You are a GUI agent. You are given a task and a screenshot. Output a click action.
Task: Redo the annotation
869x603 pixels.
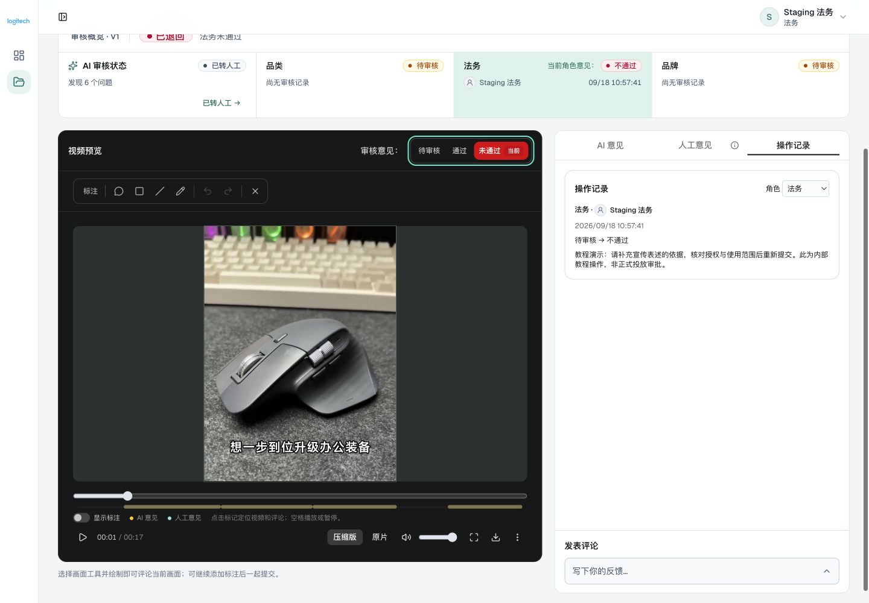tap(228, 191)
